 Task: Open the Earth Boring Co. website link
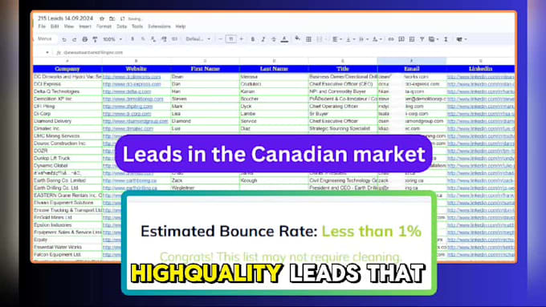[x=130, y=180]
